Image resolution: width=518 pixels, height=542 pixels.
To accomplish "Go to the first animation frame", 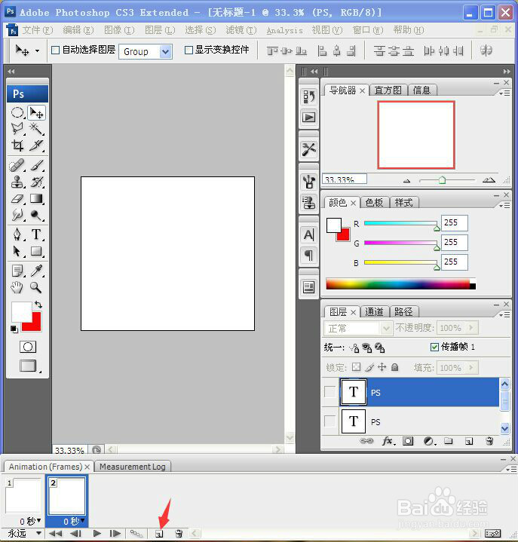I will pos(55,534).
